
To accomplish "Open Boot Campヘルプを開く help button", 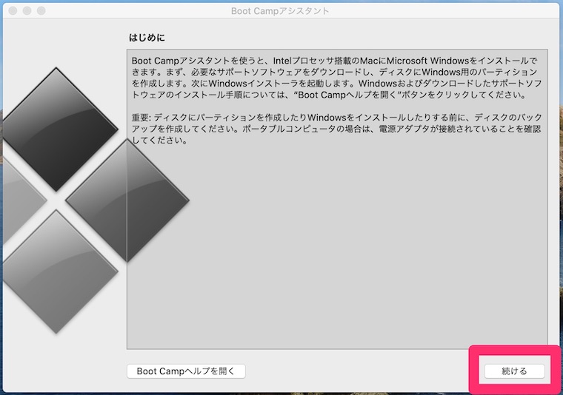I will coord(186,371).
